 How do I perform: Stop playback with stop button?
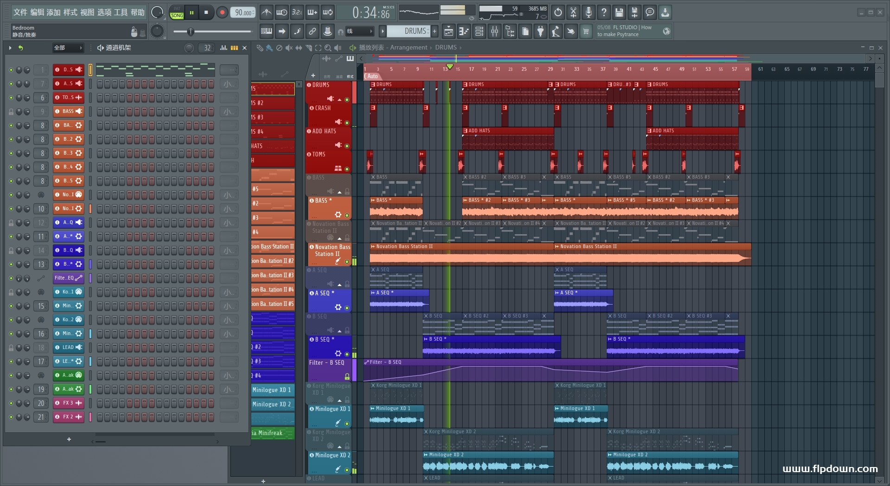(206, 12)
